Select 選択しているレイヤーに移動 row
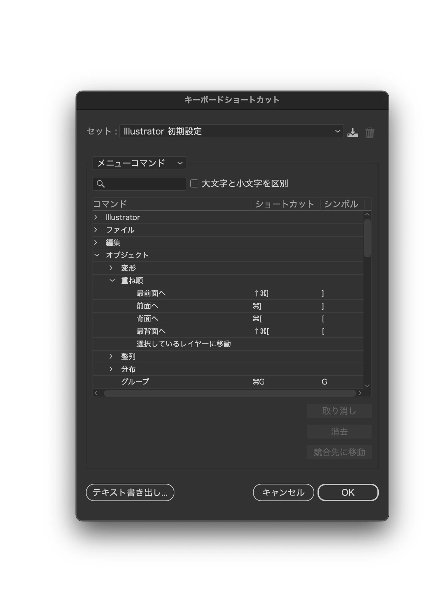Image resolution: width=447 pixels, height=608 pixels. pos(228,344)
